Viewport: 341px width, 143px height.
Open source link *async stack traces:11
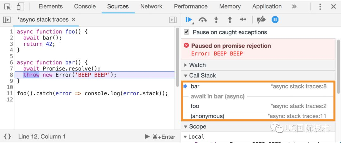(x=297, y=116)
